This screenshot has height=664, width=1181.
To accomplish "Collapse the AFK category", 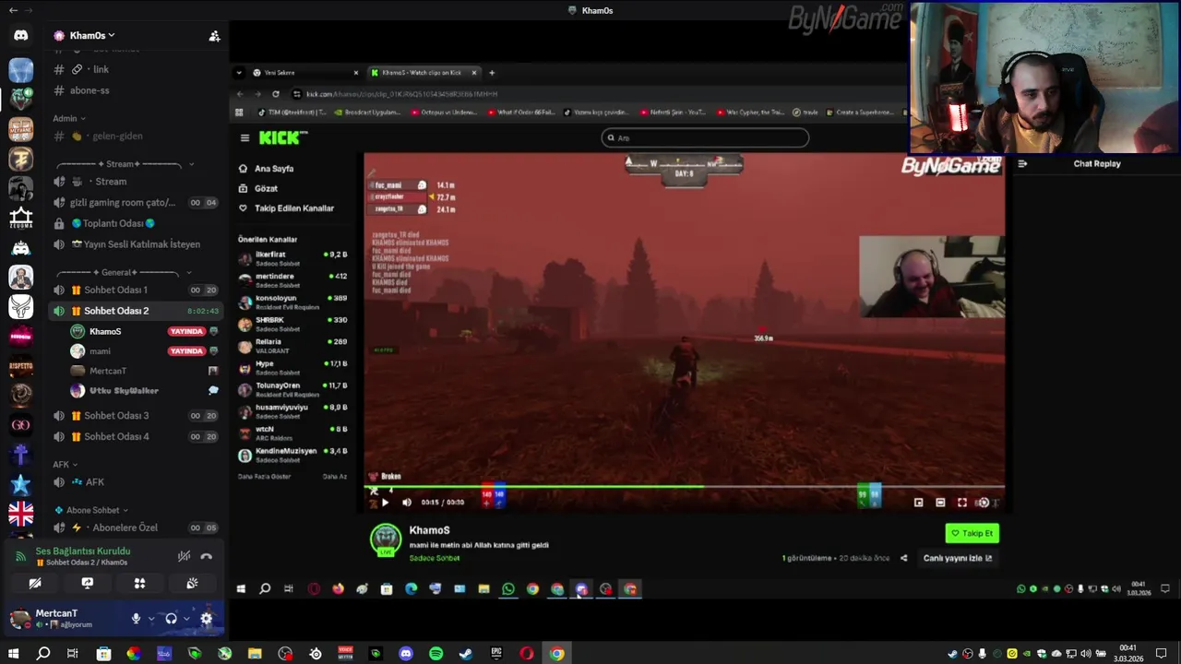I will click(65, 465).
